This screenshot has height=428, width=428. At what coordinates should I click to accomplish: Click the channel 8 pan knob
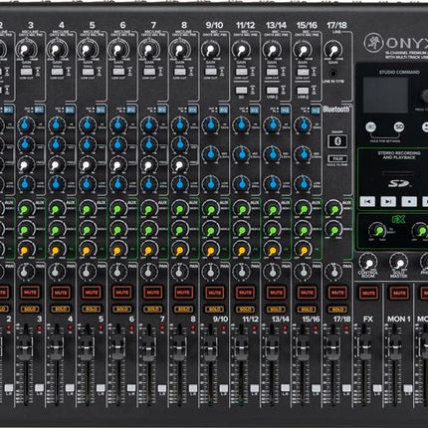(x=179, y=272)
